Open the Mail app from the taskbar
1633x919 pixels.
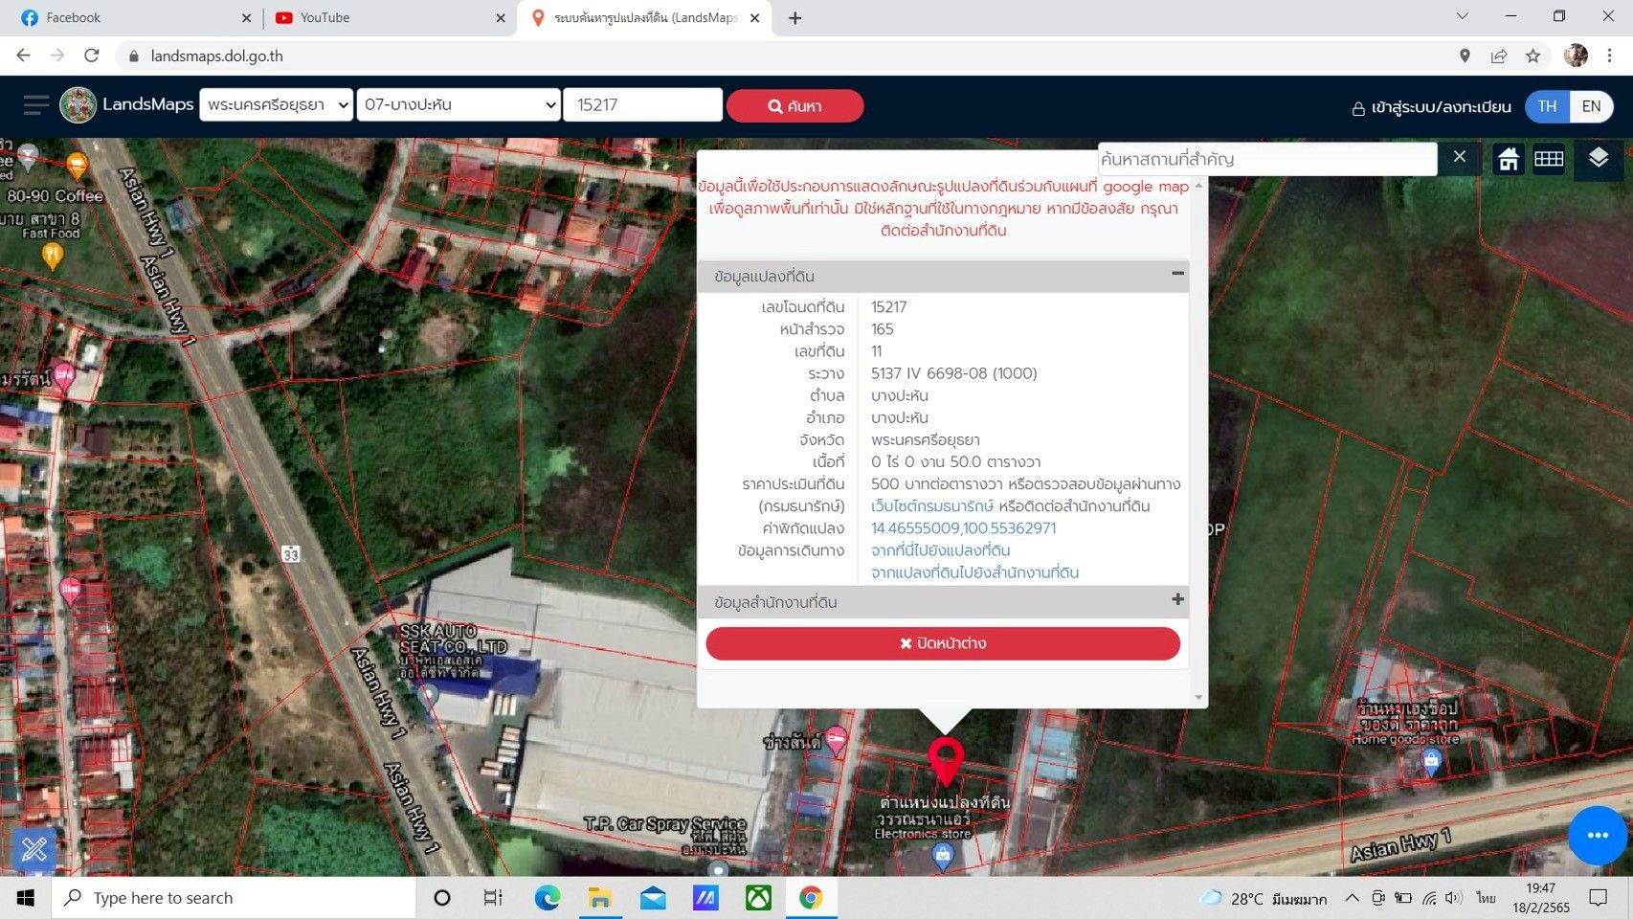[653, 898]
